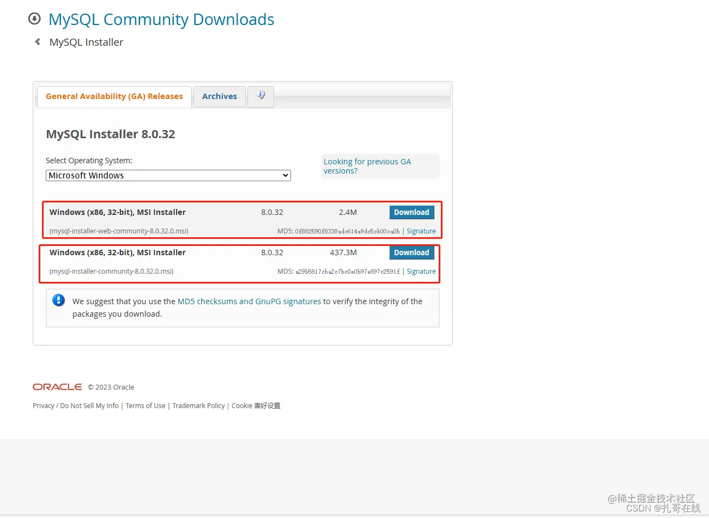Click filename mysql-installer-community-8.0.32.0.msi

112,272
